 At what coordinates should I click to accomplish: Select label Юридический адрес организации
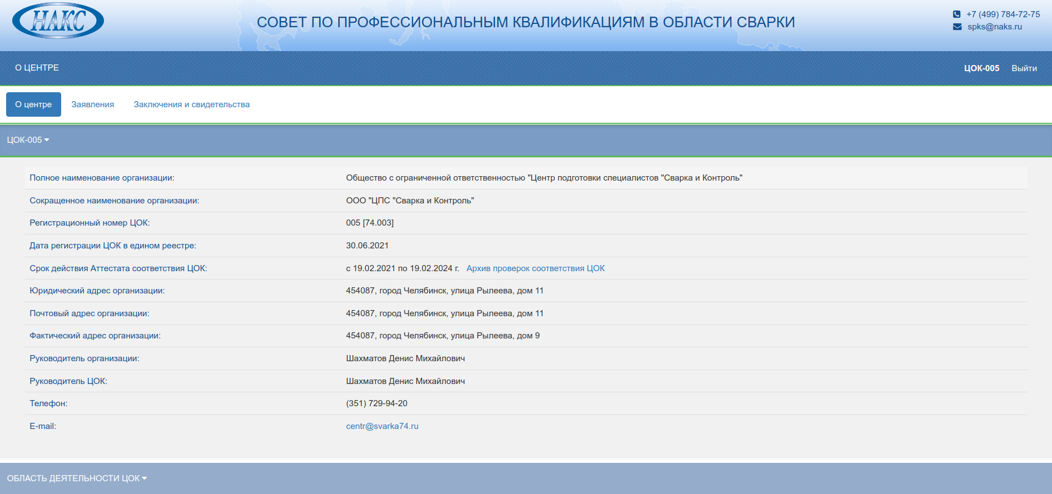tap(97, 291)
